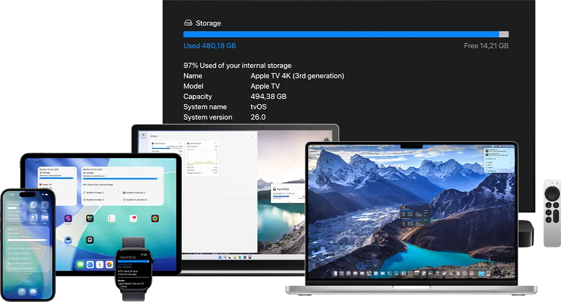Open Music in the MacBook dock
Image resolution: width=561 pixels, height=302 pixels.
(x=438, y=274)
